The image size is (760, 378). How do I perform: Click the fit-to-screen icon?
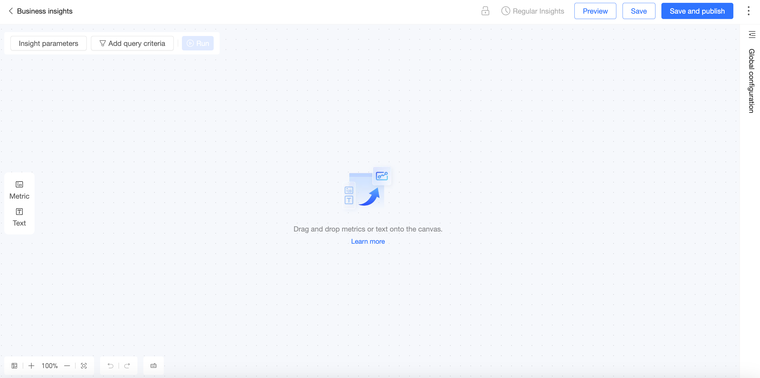click(x=84, y=366)
